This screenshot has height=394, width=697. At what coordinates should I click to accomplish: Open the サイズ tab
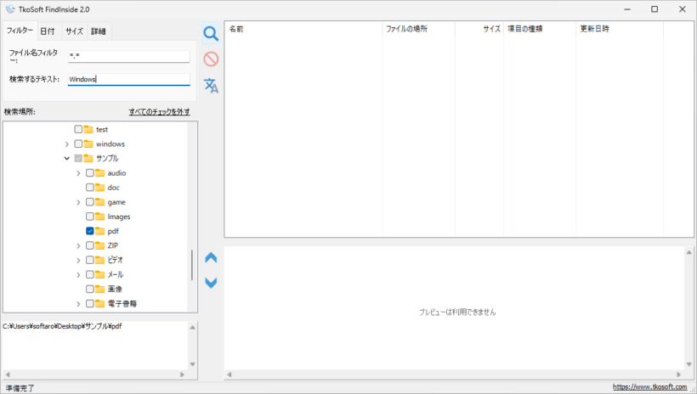pos(74,31)
